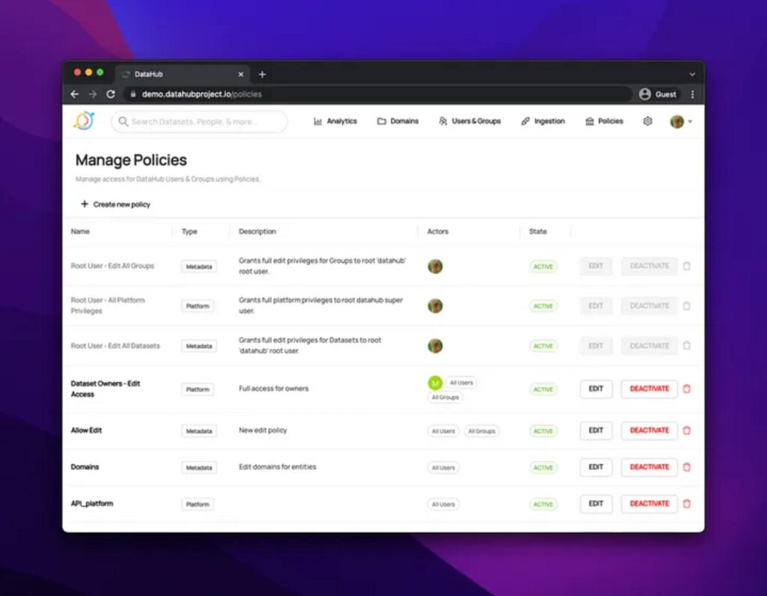
Task: Open the user avatar profile dropdown
Action: [x=679, y=121]
